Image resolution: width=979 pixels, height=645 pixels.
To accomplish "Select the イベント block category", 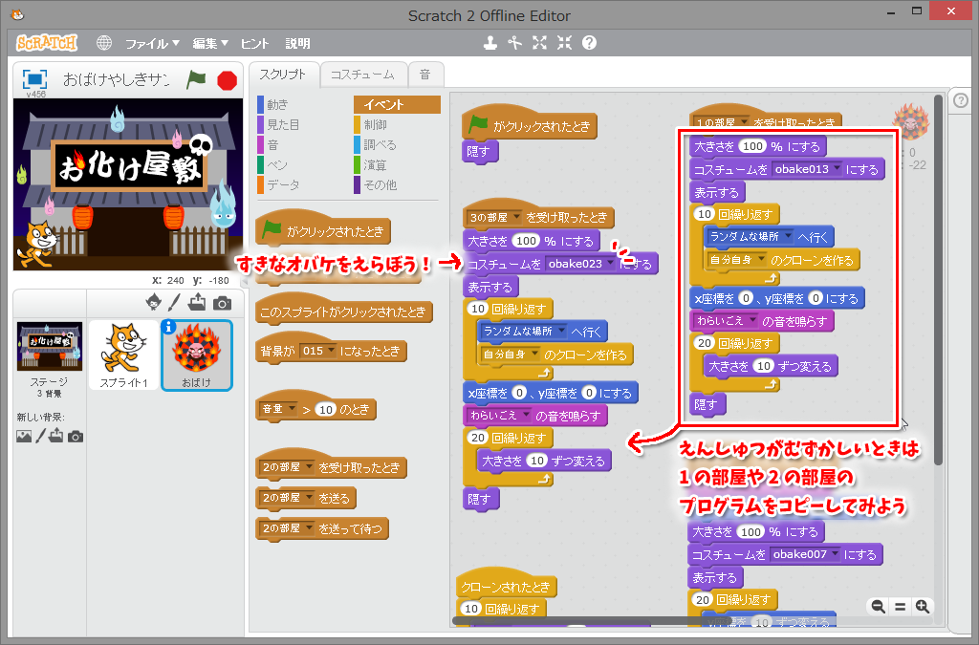I will (x=397, y=104).
